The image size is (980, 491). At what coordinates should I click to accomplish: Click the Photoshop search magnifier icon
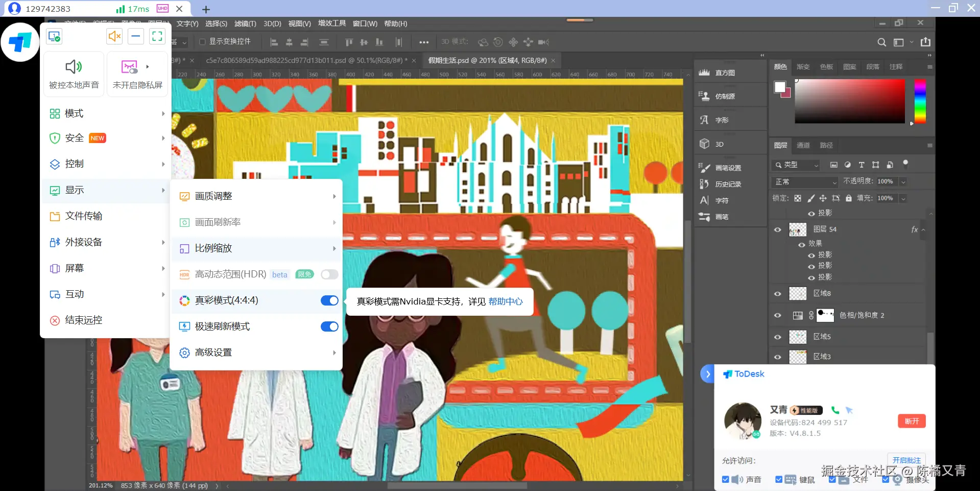click(x=881, y=42)
